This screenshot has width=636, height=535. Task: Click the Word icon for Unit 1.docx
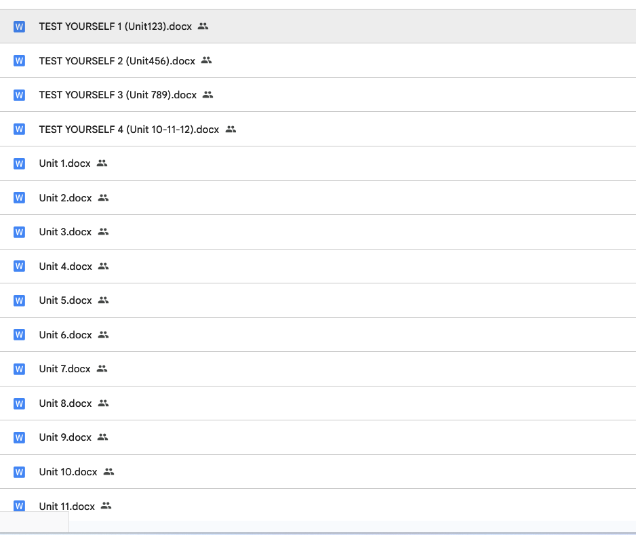click(x=19, y=163)
